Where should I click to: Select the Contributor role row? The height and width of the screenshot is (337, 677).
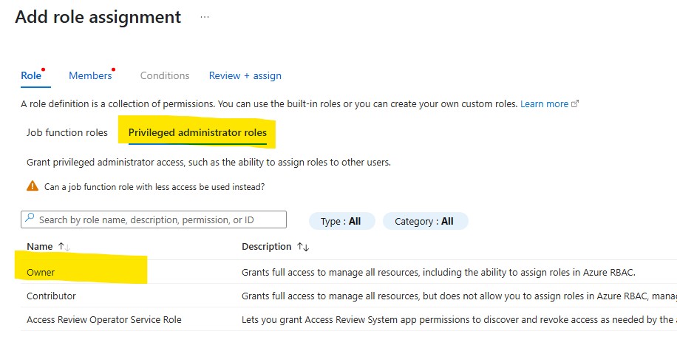(349, 296)
